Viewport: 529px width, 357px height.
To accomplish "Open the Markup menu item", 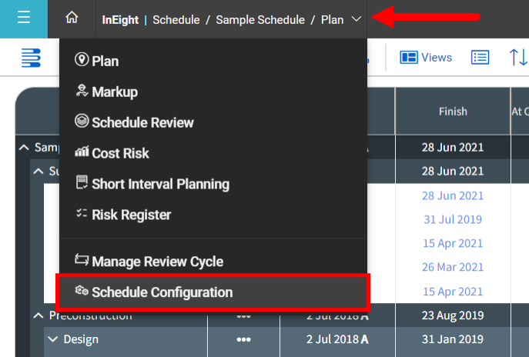I will coord(114,92).
